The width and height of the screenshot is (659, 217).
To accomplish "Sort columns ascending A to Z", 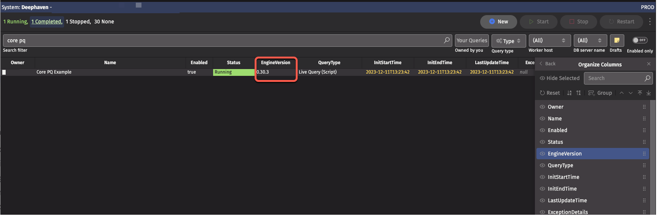I will coord(569,93).
